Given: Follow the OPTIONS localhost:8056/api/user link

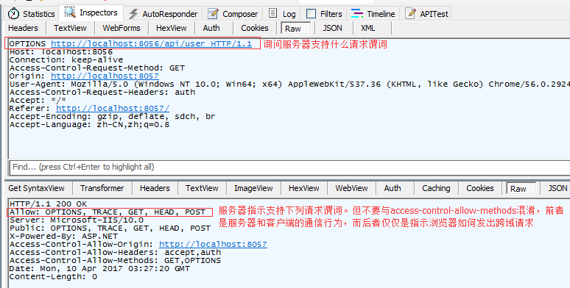Looking at the screenshot, I should point(151,44).
